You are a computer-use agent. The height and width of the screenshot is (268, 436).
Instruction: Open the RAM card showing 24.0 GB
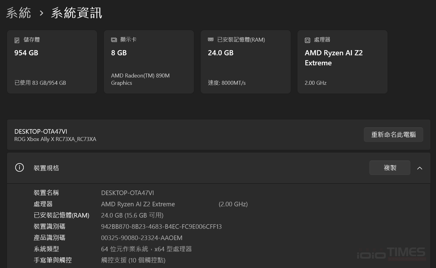coord(246,62)
